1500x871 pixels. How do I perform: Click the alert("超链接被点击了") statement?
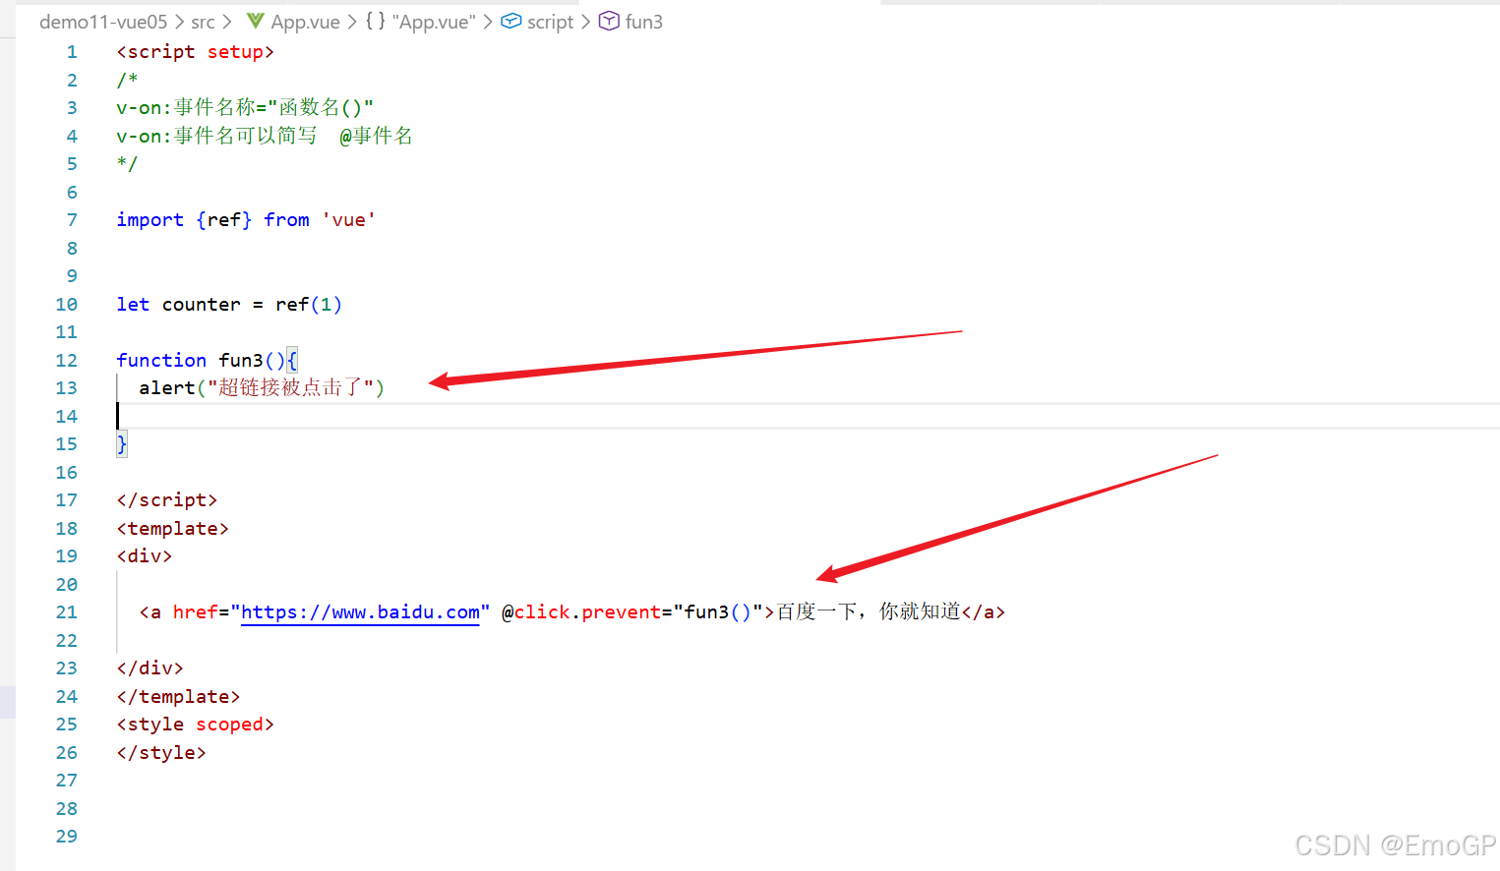point(262,388)
